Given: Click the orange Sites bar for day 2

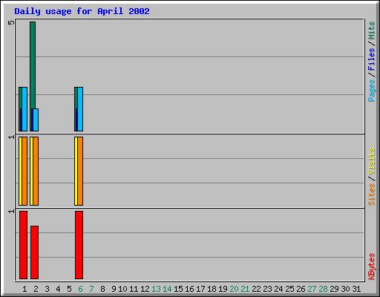Looking at the screenshot, I should [36, 171].
